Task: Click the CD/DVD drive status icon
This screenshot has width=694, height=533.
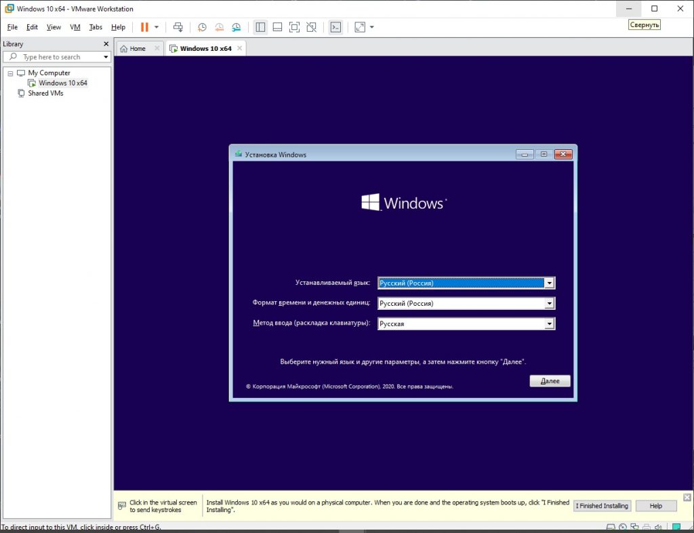Action: click(x=623, y=528)
